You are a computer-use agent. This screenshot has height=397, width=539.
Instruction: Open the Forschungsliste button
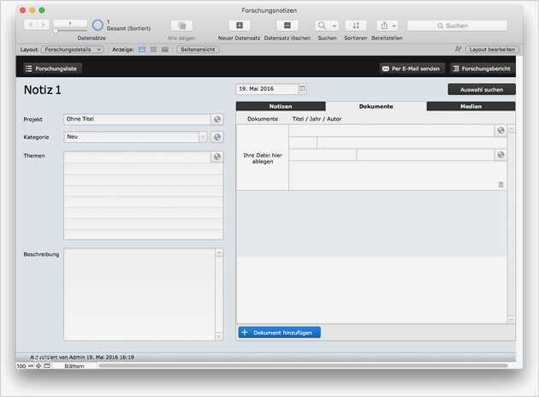[x=52, y=68]
